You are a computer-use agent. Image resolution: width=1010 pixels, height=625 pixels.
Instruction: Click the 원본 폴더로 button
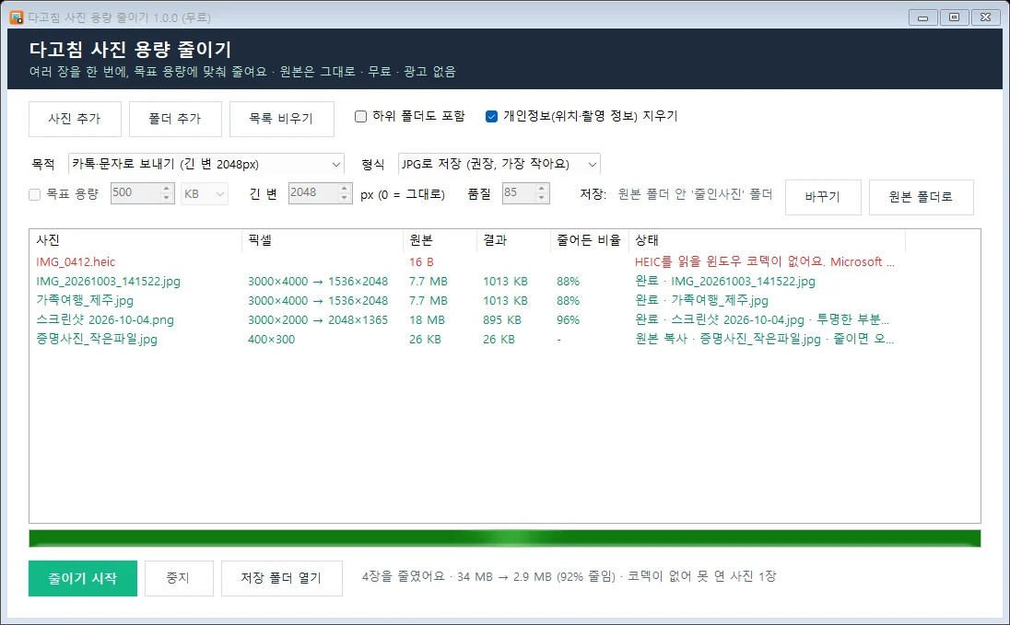click(922, 197)
